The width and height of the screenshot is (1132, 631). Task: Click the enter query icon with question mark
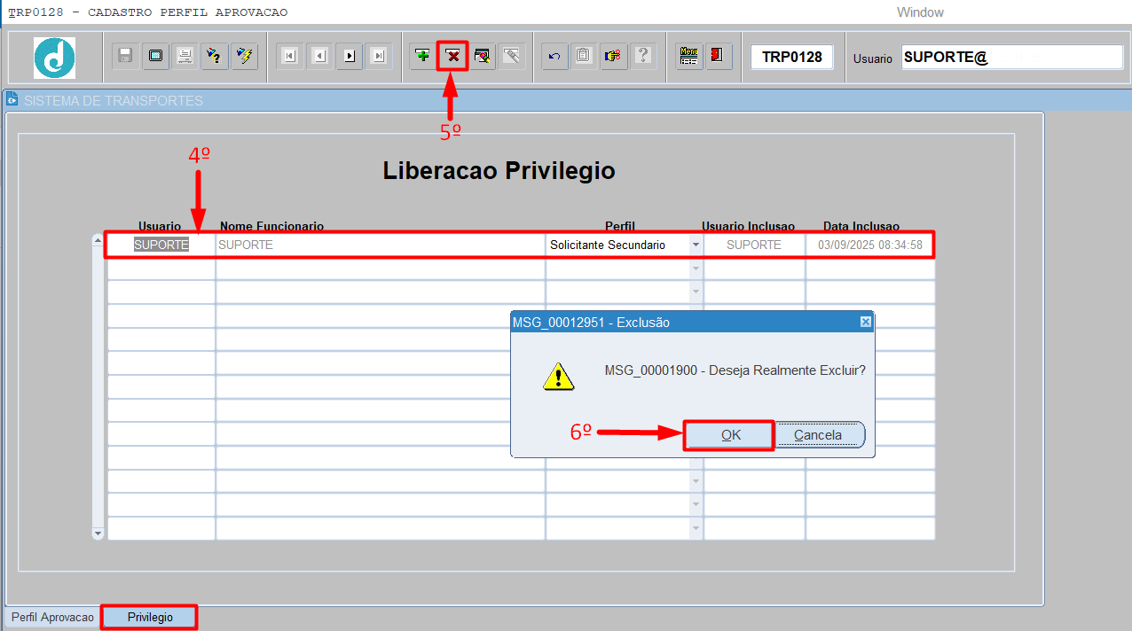214,56
